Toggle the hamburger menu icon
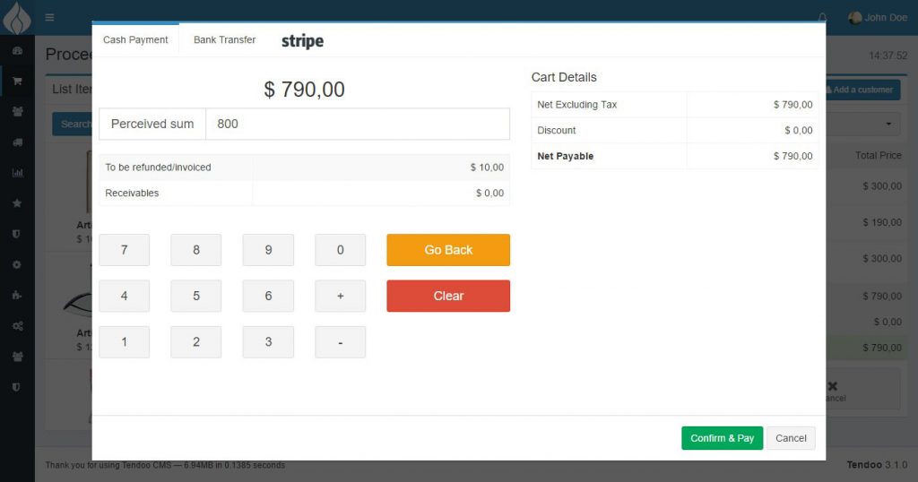The width and height of the screenshot is (918, 482). tap(49, 17)
